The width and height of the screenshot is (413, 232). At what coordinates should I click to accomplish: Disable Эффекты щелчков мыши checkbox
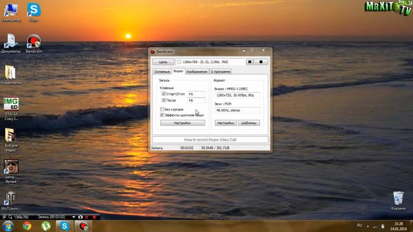pos(162,115)
